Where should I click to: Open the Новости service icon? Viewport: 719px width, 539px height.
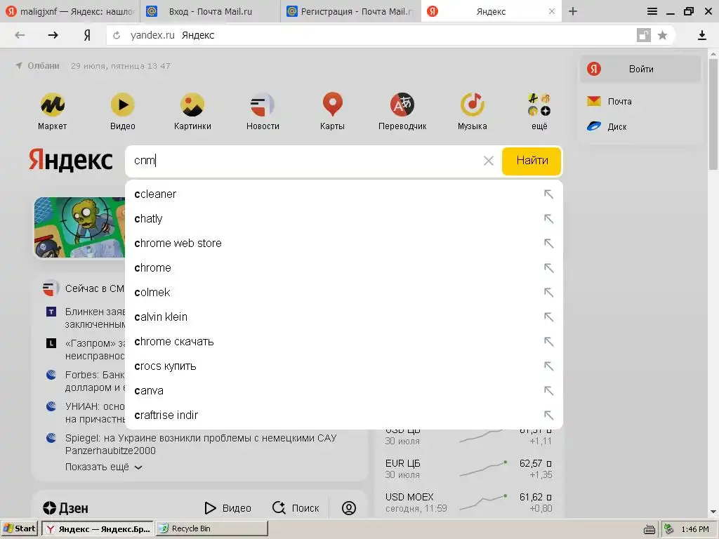click(263, 105)
